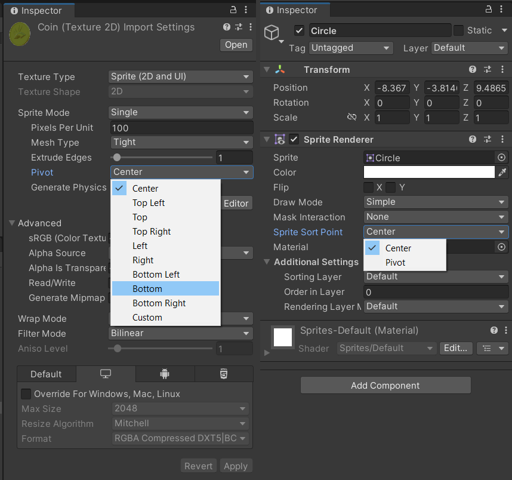The height and width of the screenshot is (480, 512).
Task: Open the Mesh Type dropdown
Action: [x=182, y=142]
